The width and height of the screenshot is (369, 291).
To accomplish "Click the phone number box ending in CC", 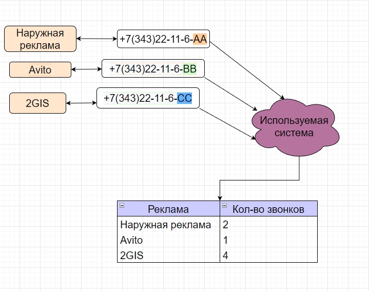I will [148, 98].
